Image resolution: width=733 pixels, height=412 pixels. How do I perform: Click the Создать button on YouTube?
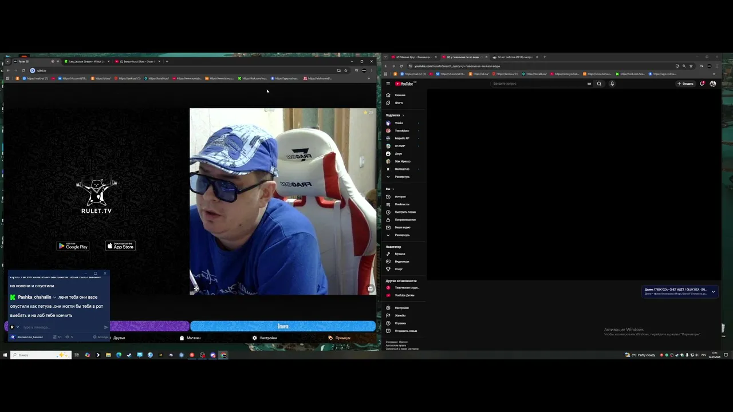tap(685, 84)
